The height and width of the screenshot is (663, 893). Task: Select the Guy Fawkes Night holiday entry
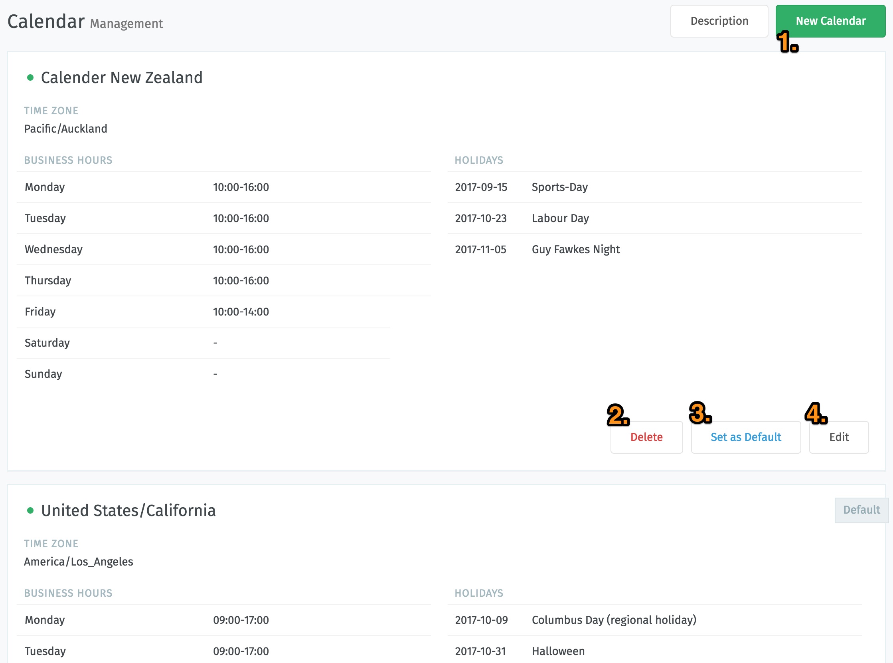click(576, 250)
